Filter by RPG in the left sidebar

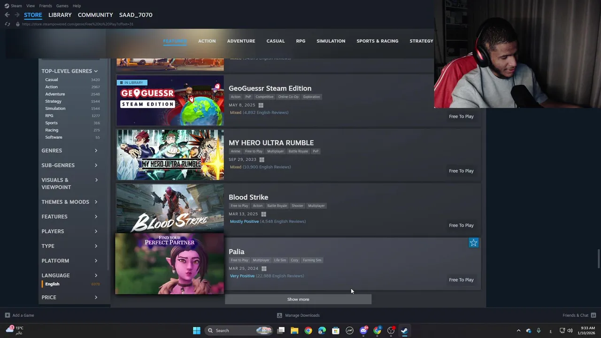click(x=49, y=115)
